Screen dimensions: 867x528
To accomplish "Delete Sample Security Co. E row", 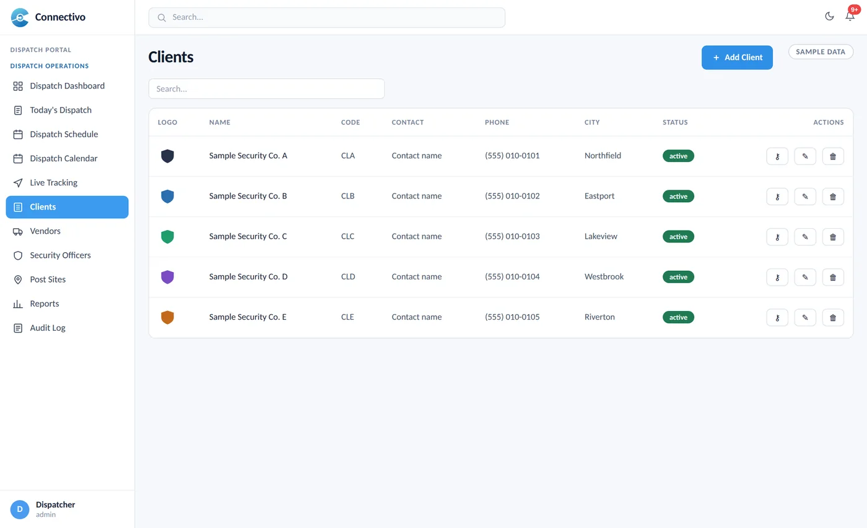I will pyautogui.click(x=833, y=318).
